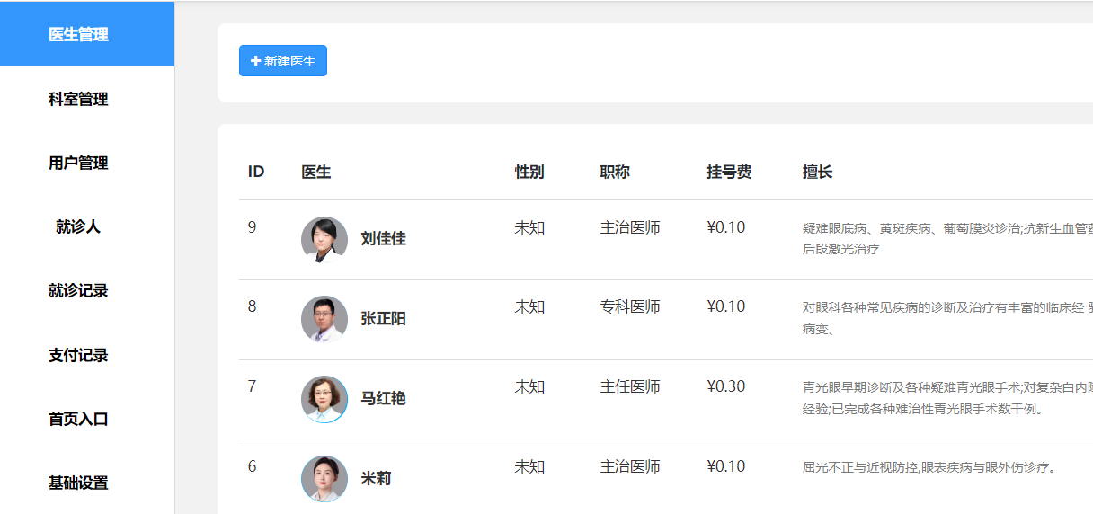Image resolution: width=1093 pixels, height=514 pixels.
Task: Click the 职称 column header
Action: pyautogui.click(x=615, y=172)
